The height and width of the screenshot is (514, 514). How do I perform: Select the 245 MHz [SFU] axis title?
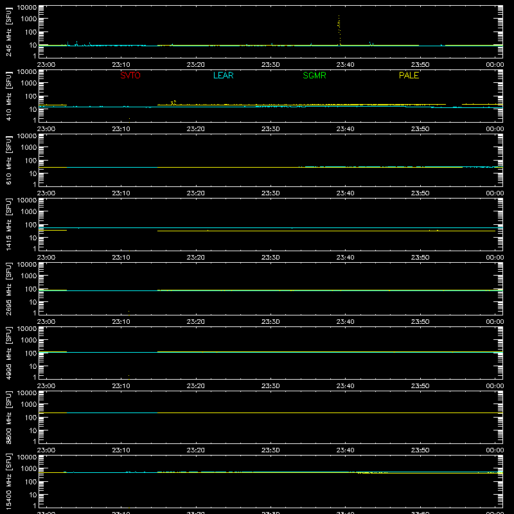(x=8, y=31)
